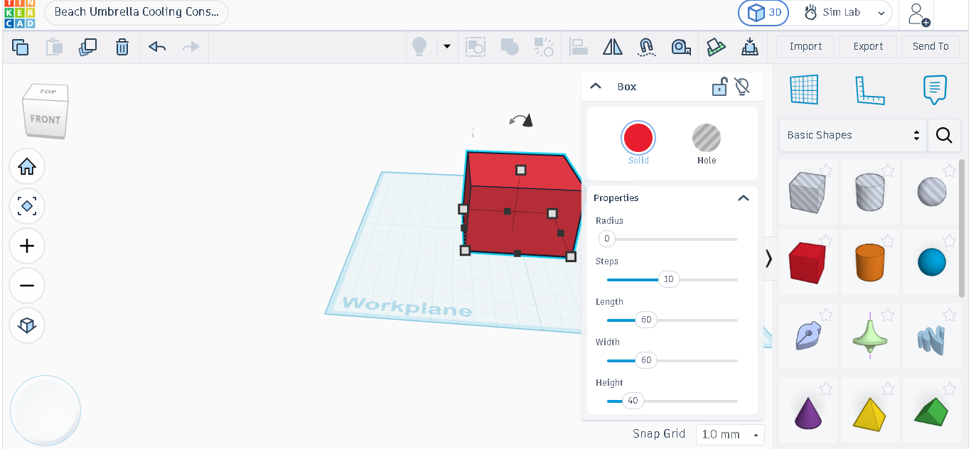Collapse the shapes panel with arrow
The image size is (971, 449).
768,259
